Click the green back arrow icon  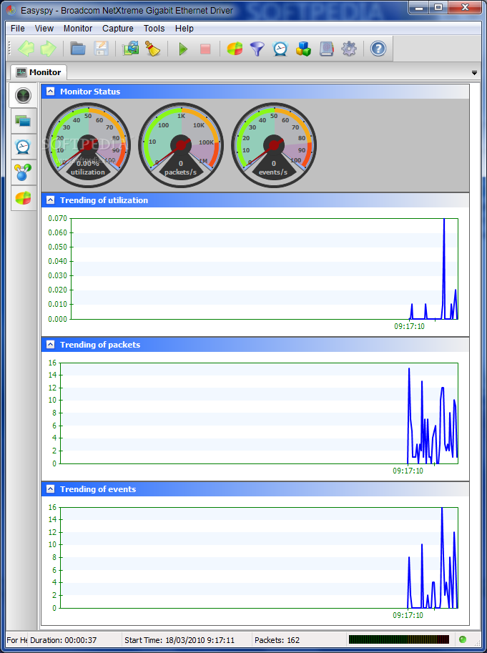[26, 49]
